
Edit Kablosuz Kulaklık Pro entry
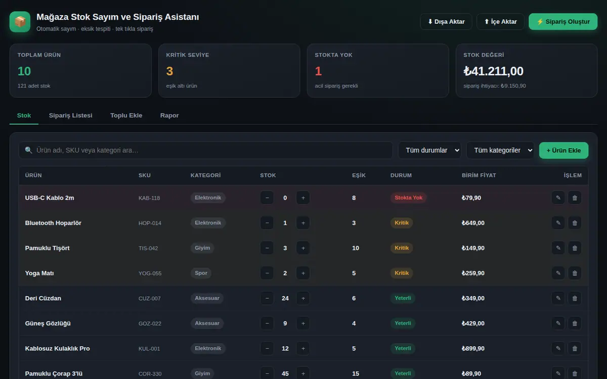tap(558, 348)
